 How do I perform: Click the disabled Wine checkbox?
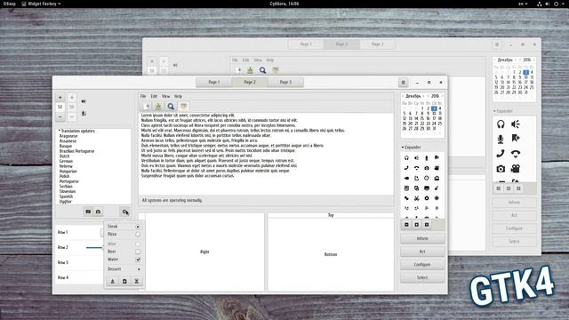point(138,244)
